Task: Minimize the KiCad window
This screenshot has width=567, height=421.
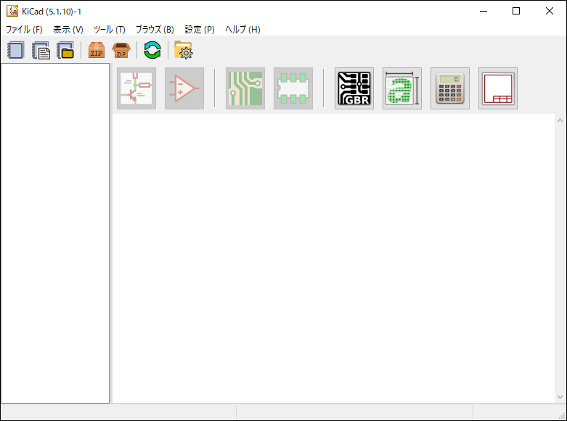Action: 483,11
